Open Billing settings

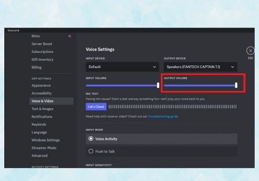[x=37, y=67]
